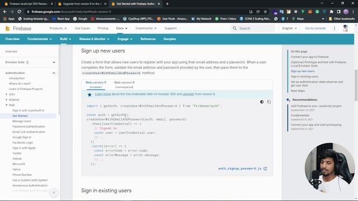Jump to Sign in existing users section
The image size is (358, 201).
tap(304, 76)
